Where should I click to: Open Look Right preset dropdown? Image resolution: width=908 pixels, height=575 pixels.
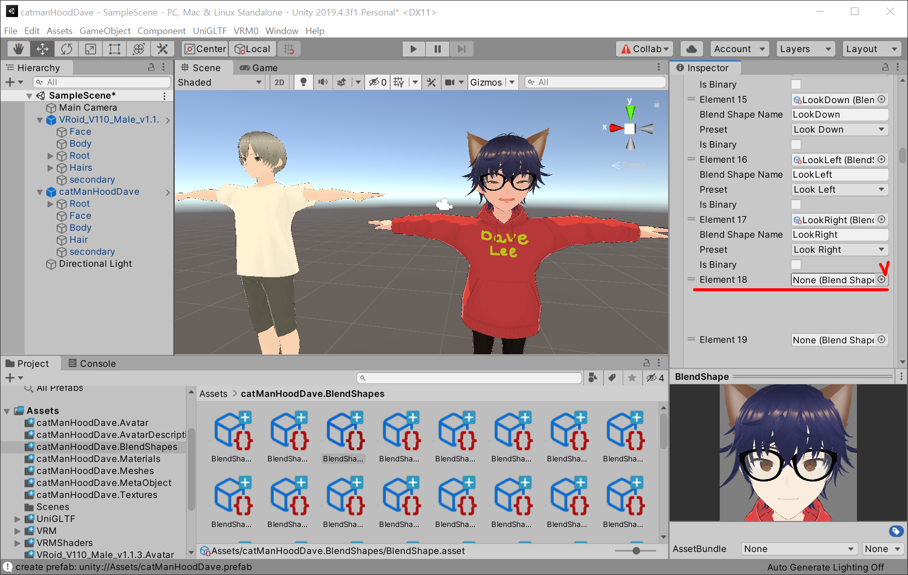pyautogui.click(x=839, y=250)
